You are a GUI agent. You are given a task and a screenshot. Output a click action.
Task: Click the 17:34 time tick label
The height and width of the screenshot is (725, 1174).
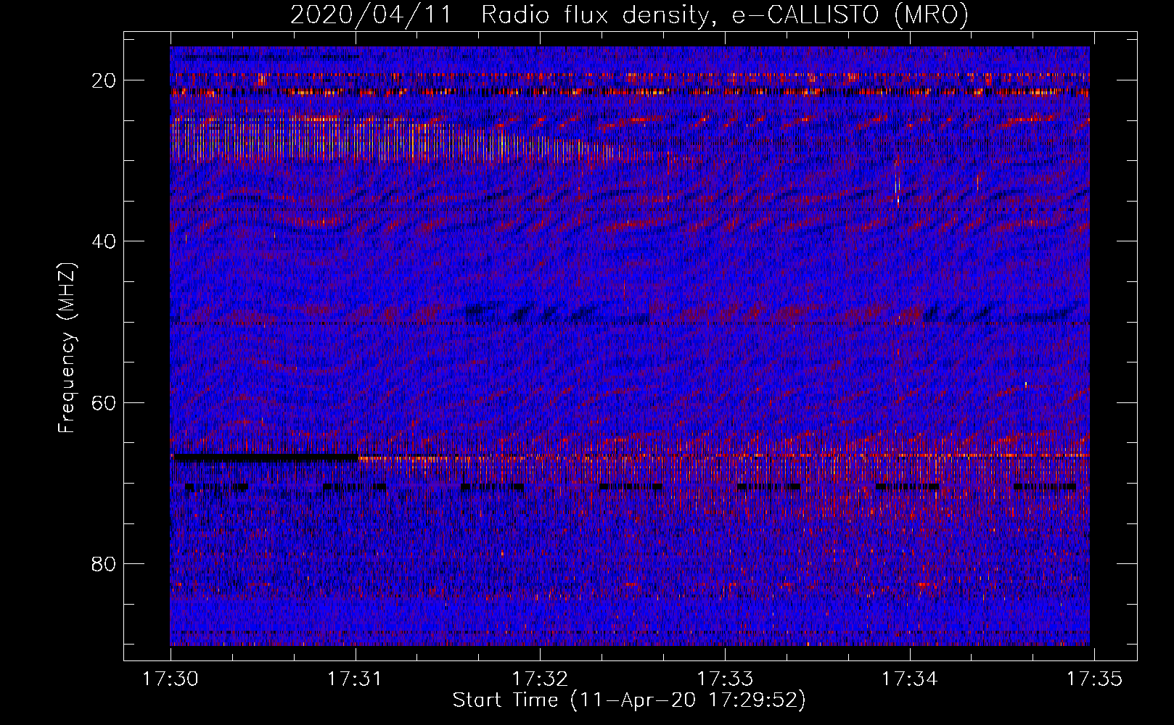(909, 679)
